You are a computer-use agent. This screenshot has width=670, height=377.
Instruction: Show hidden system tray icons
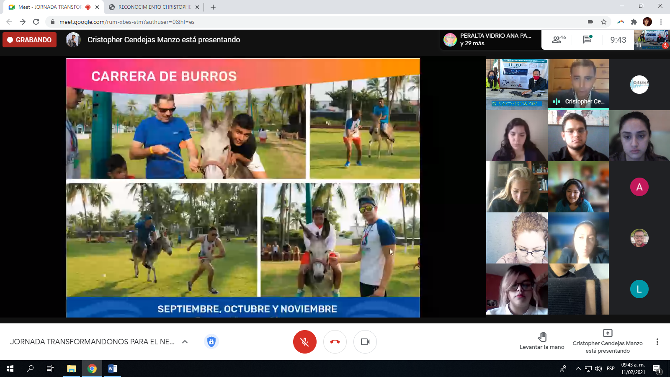(578, 369)
